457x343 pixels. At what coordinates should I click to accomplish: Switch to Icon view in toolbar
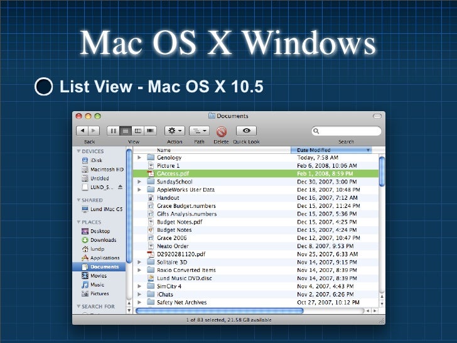[x=114, y=131]
